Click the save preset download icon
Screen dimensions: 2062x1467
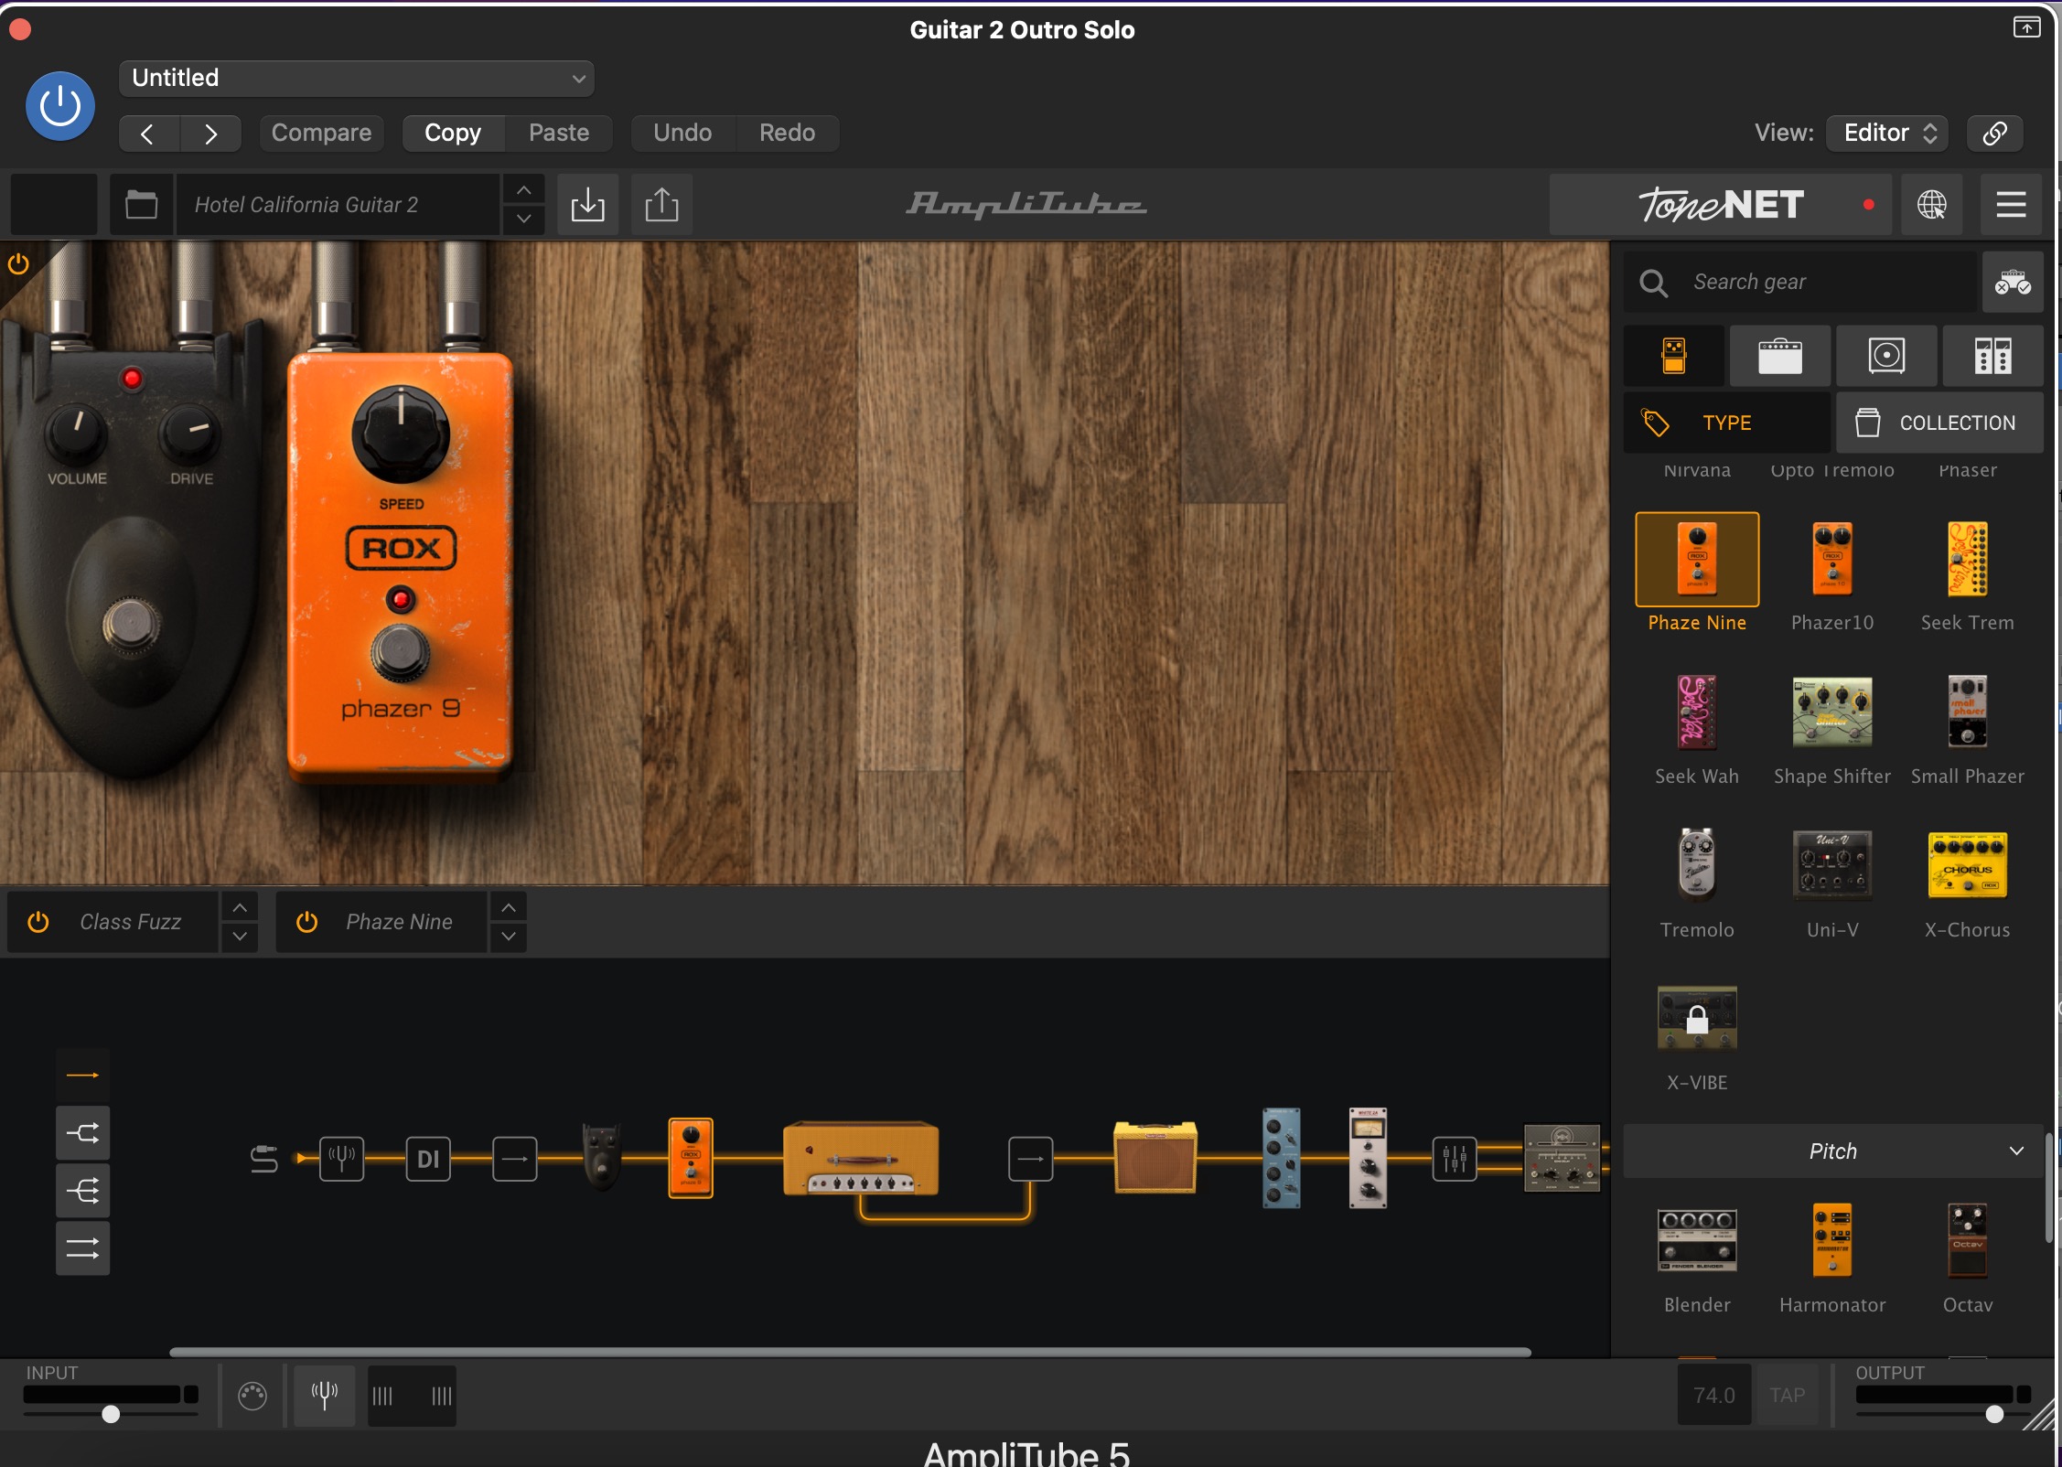coord(587,205)
